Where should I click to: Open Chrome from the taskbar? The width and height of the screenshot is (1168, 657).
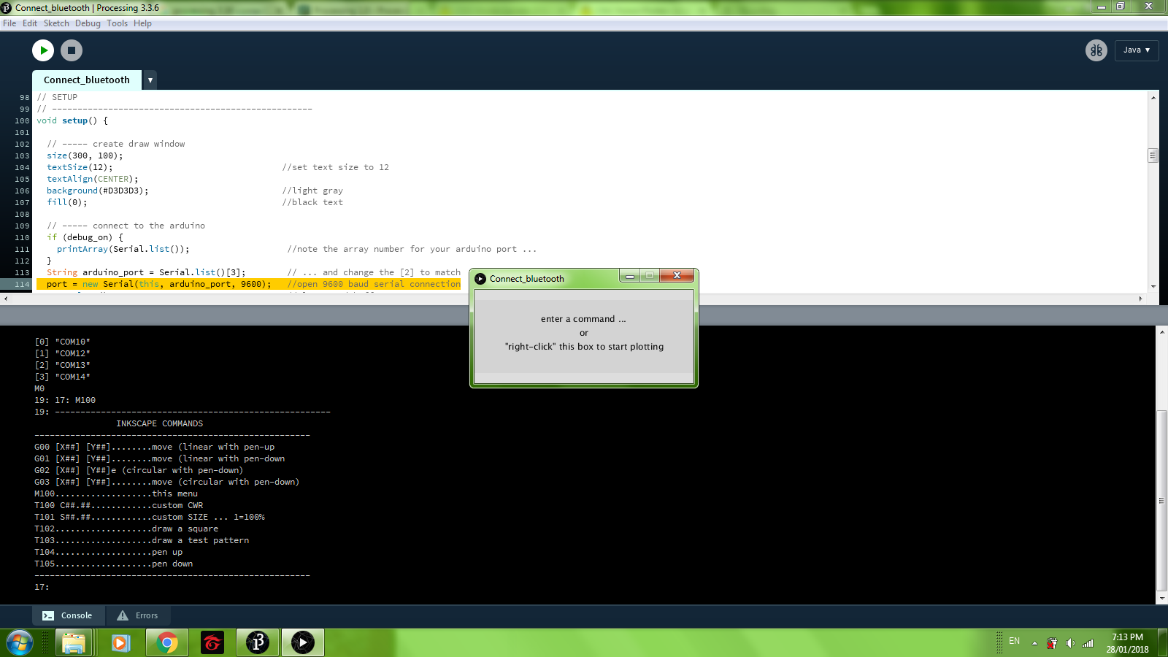[167, 642]
